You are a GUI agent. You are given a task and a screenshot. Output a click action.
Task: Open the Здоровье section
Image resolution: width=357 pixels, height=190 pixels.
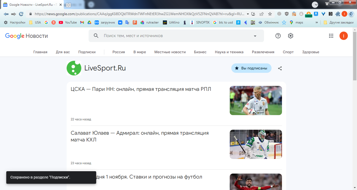(311, 52)
